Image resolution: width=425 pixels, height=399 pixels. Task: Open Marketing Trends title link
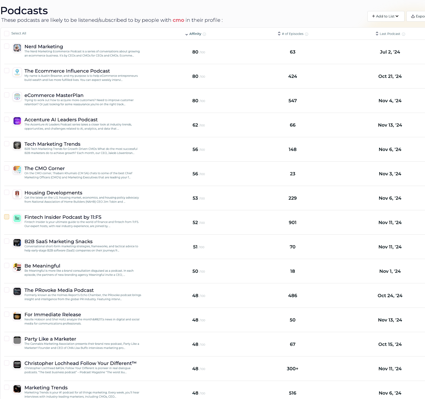[46, 388]
